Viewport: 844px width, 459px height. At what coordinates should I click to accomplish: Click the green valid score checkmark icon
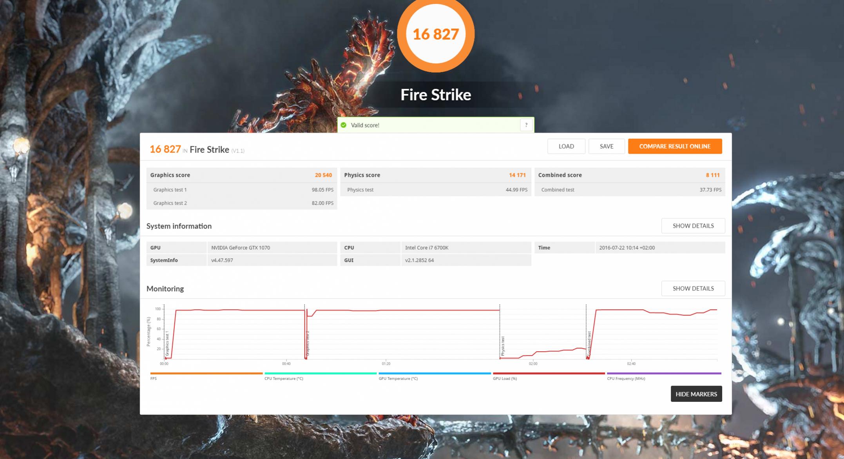point(343,125)
